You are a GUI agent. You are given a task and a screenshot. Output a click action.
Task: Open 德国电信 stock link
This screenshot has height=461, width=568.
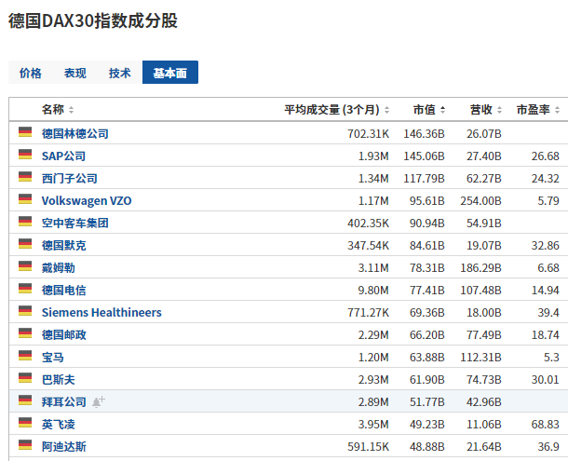(x=63, y=290)
